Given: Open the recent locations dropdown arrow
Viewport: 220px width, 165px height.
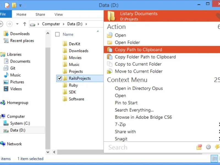Looking at the screenshot, I should tap(17, 24).
